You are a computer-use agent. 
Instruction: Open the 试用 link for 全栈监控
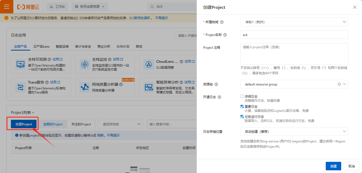coord(118,59)
